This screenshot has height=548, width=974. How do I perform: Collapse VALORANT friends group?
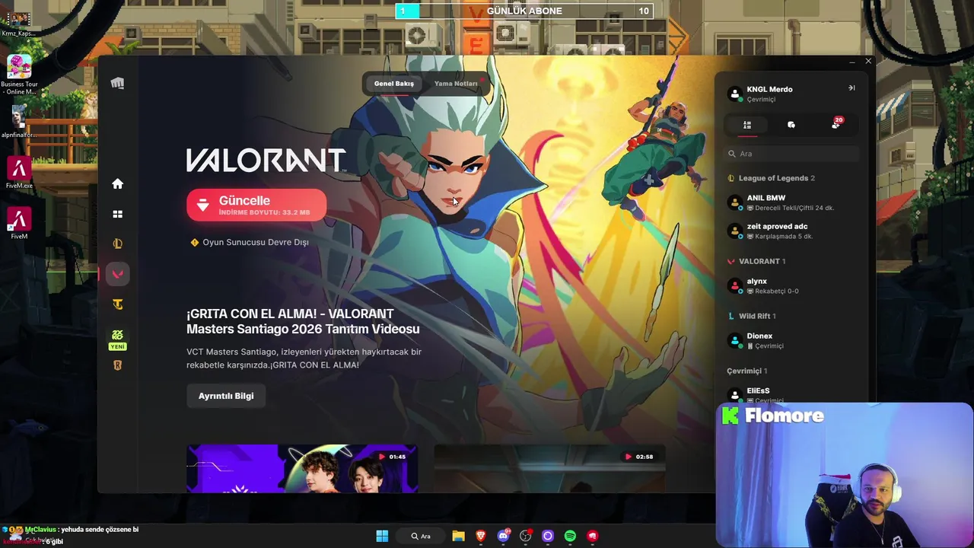pos(757,261)
